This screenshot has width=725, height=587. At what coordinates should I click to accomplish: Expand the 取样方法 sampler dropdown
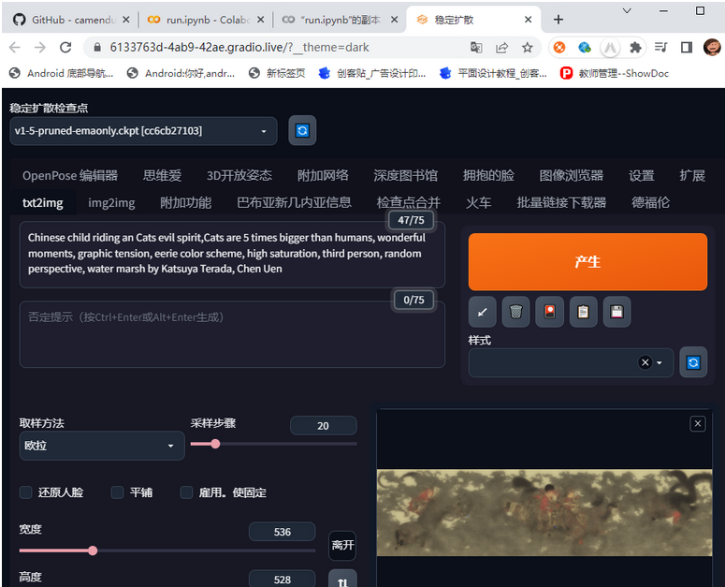(102, 446)
